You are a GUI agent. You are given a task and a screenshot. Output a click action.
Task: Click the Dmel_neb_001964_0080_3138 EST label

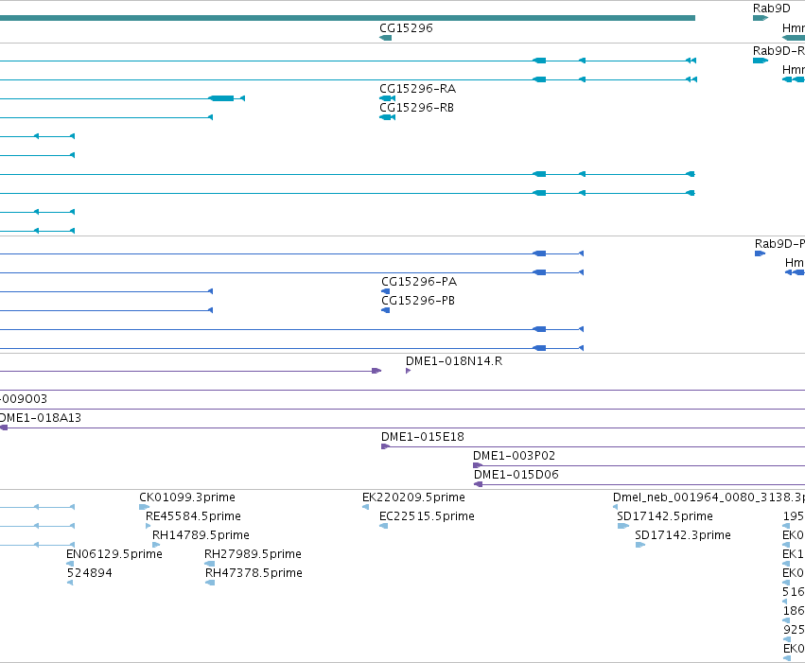(x=709, y=497)
